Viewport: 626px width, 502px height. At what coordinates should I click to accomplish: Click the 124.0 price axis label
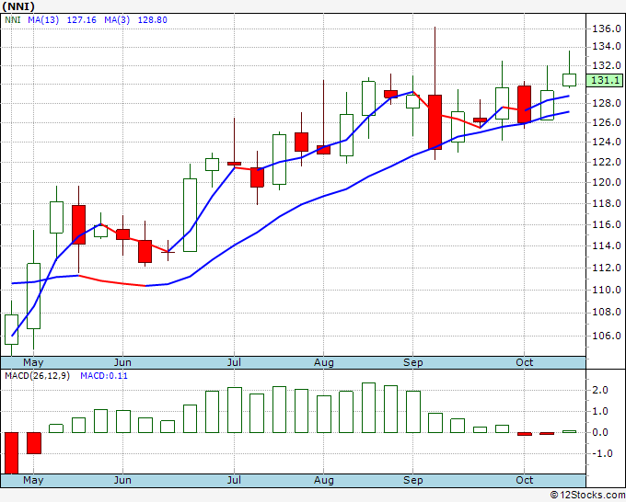606,142
